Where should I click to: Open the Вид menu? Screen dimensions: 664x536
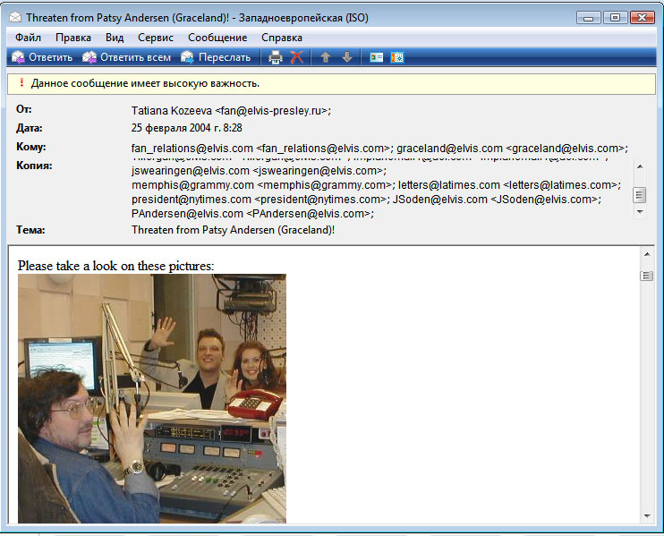click(x=115, y=38)
